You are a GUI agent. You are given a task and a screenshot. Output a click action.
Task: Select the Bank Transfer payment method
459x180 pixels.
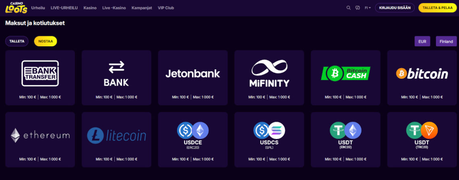pos(40,77)
